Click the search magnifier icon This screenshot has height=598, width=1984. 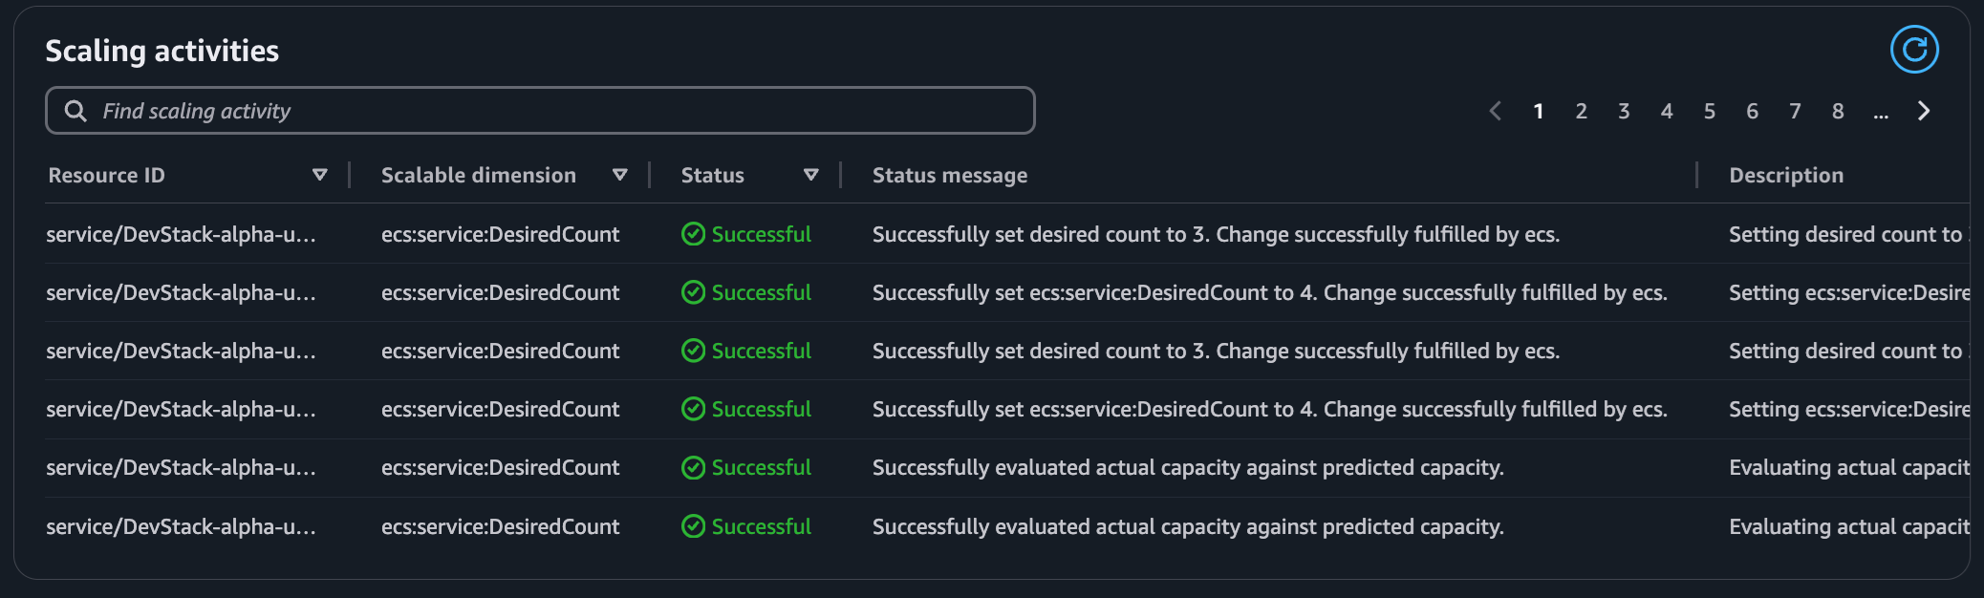[75, 111]
